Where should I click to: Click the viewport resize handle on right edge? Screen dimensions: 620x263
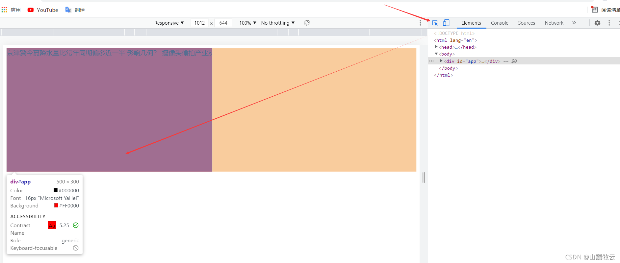pos(424,178)
